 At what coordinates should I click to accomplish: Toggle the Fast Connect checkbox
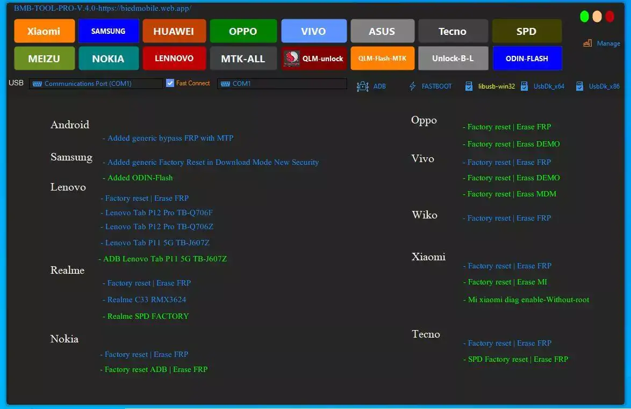tap(170, 83)
